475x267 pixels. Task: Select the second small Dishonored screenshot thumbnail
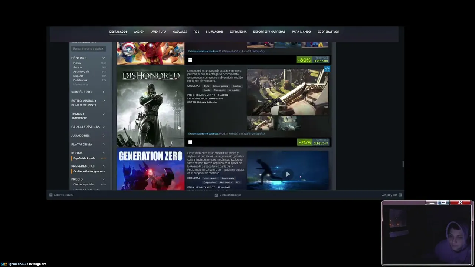(288, 123)
